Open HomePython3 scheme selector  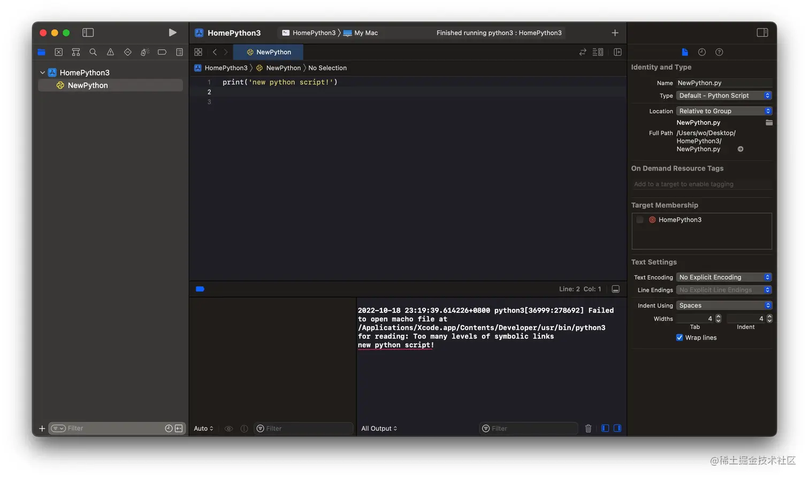point(309,33)
